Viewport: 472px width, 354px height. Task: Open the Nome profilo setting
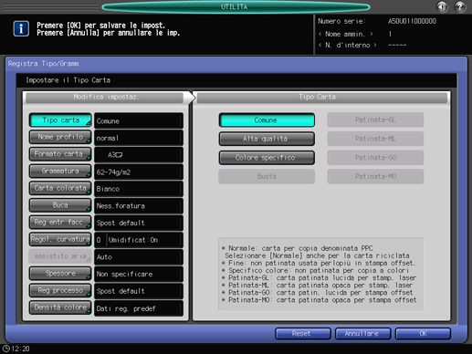[60, 137]
